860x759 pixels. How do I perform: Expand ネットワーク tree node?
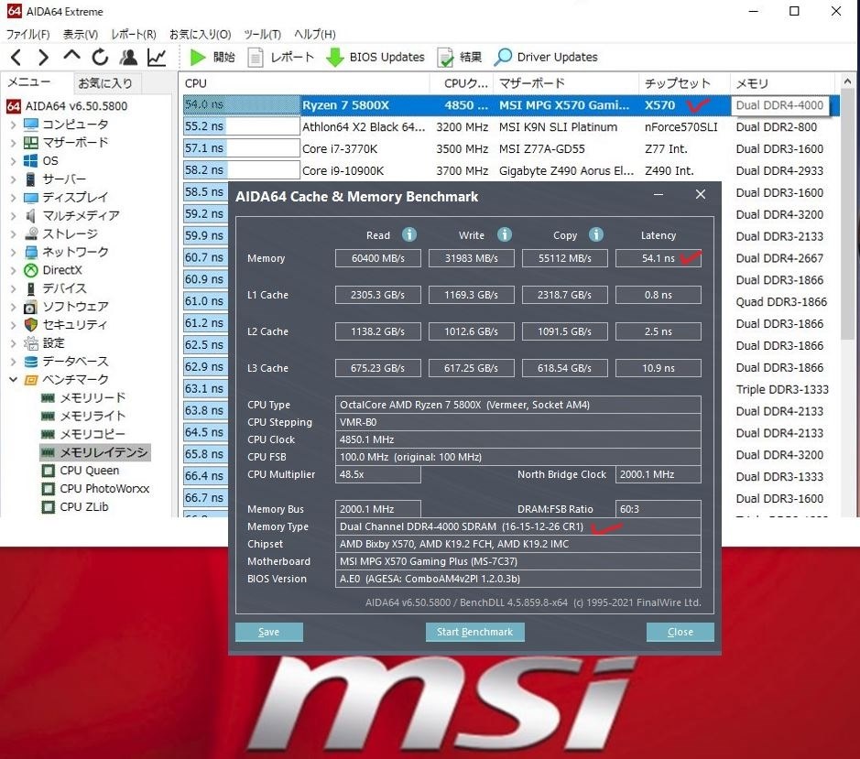(x=13, y=252)
